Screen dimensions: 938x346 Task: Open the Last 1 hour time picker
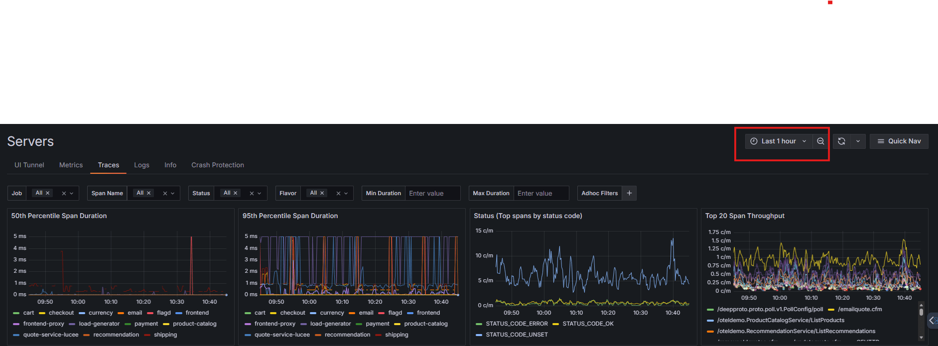coord(779,141)
